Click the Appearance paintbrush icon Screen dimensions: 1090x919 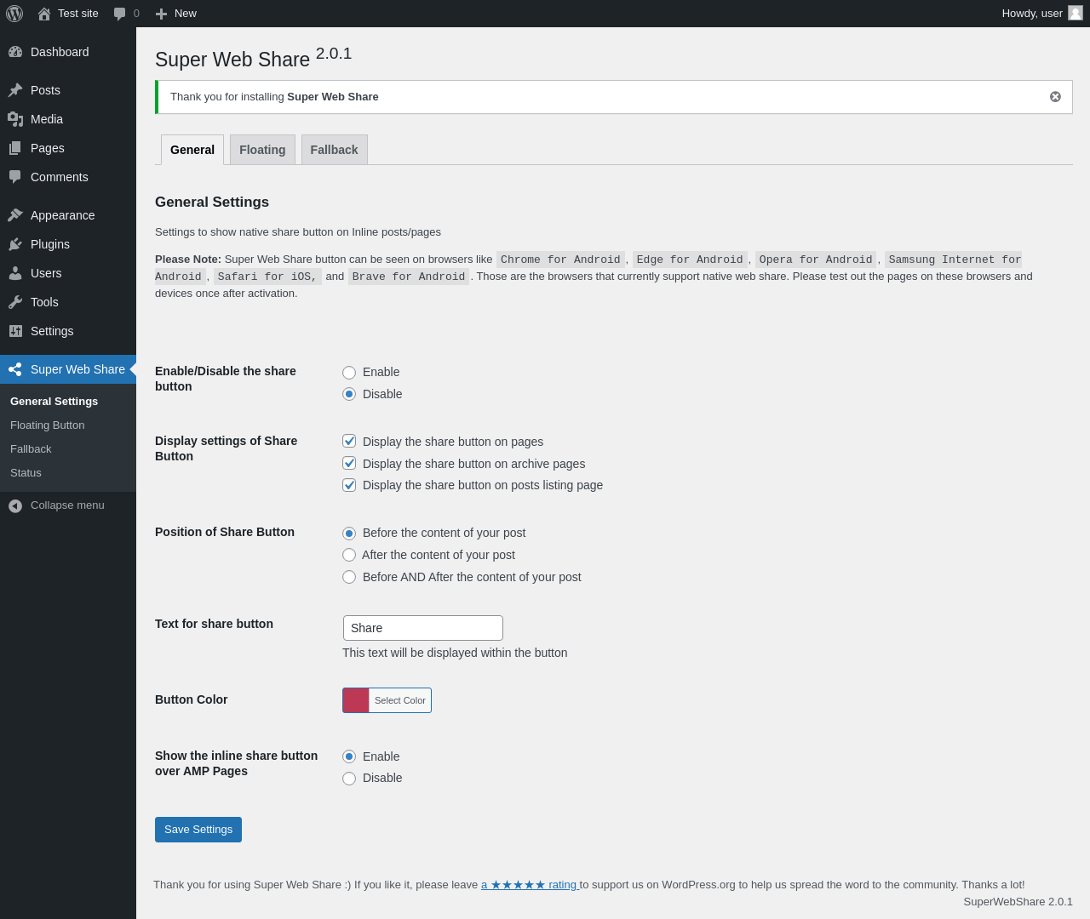click(15, 215)
